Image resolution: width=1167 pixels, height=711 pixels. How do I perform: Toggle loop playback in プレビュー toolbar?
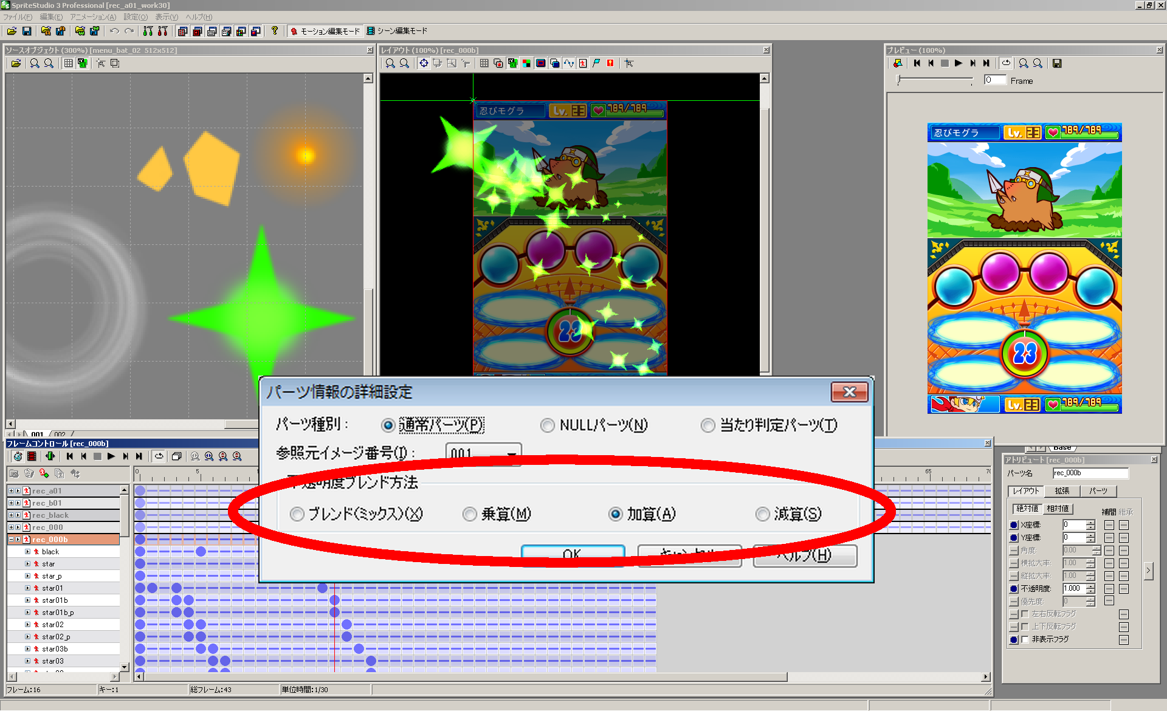coord(1006,63)
